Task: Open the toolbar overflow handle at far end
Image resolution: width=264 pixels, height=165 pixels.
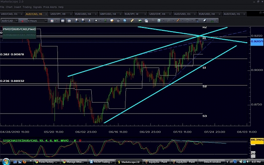Action: (x=217, y=21)
